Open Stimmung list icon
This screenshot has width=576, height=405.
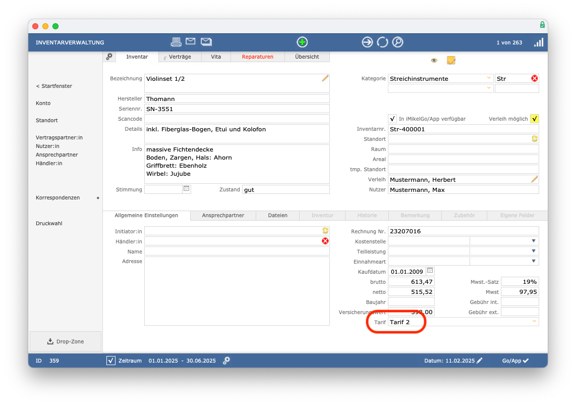[x=187, y=189]
